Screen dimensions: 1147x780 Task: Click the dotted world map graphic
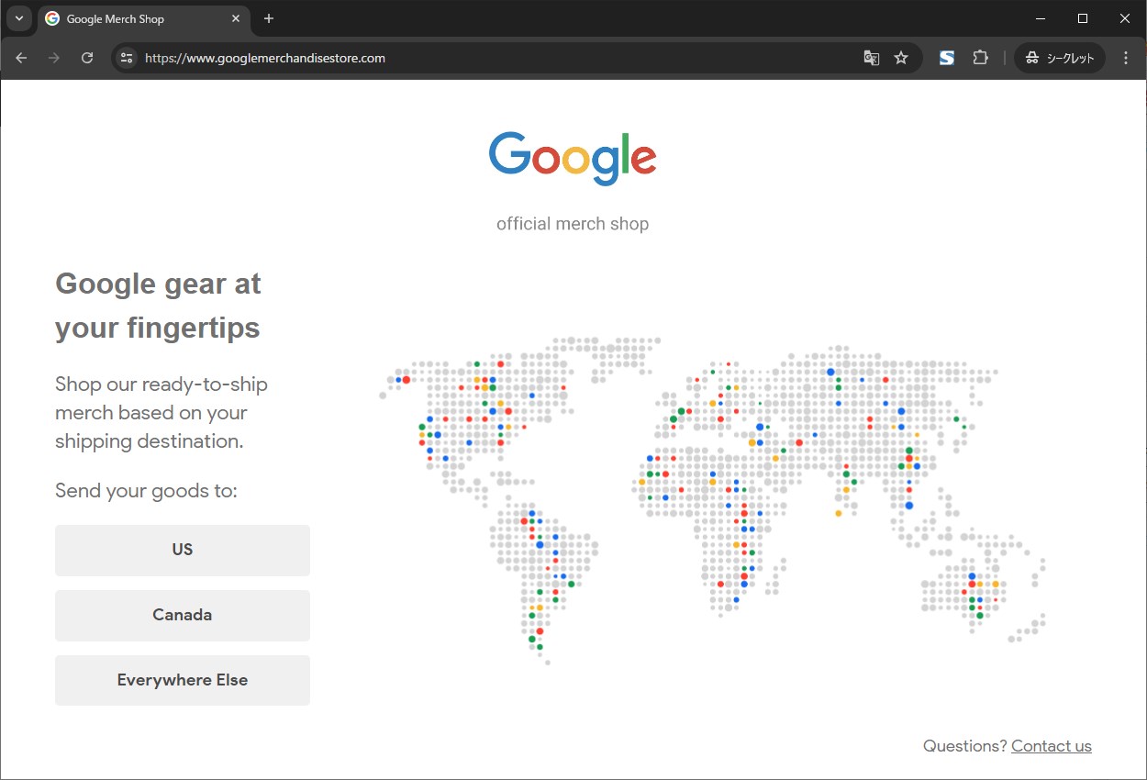(x=713, y=500)
